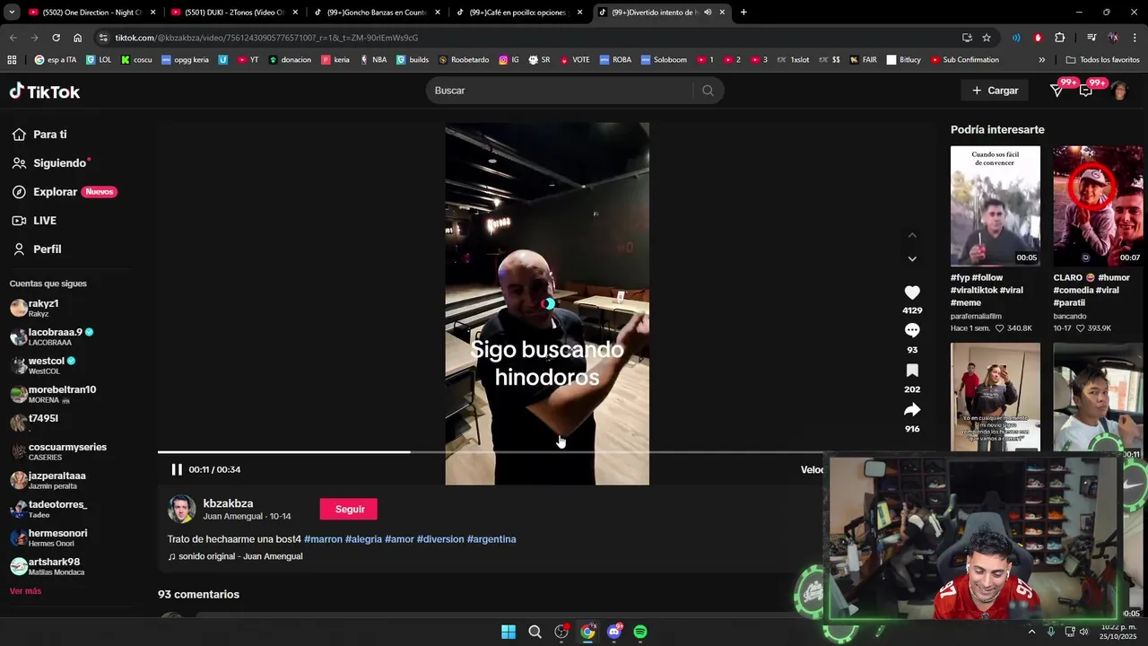Screen dimensions: 1148x646
Task: Open kbzakbza profile name
Action: click(228, 503)
